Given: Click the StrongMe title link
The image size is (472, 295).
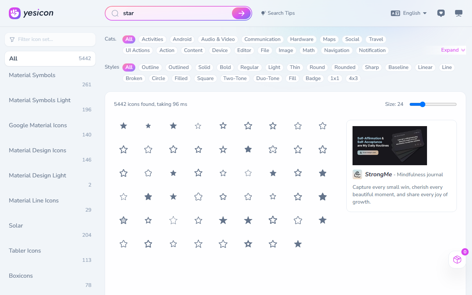Looking at the screenshot, I should (x=378, y=174).
